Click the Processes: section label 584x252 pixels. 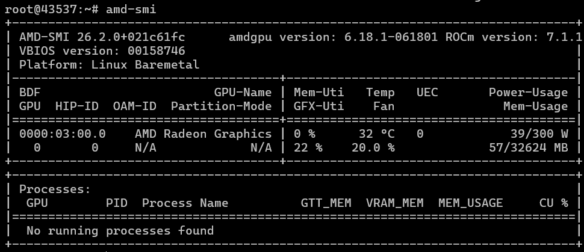click(55, 189)
